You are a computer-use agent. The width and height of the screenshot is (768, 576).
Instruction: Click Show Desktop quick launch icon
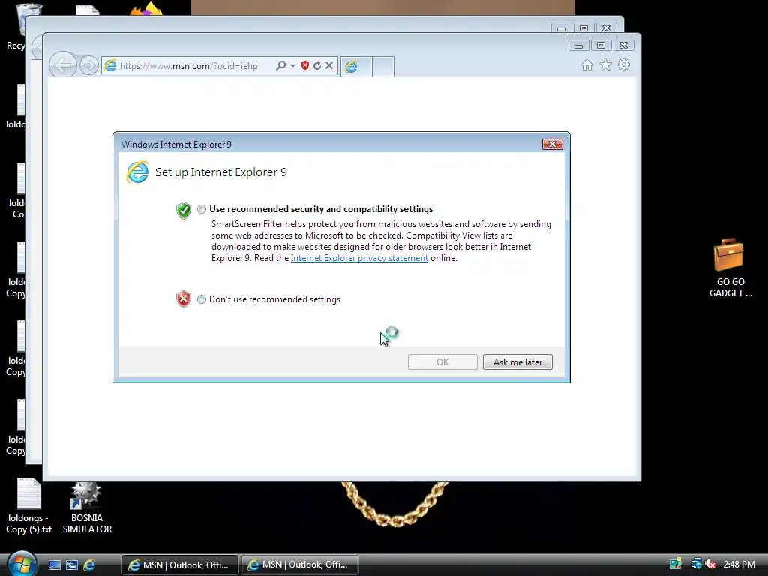(x=54, y=565)
